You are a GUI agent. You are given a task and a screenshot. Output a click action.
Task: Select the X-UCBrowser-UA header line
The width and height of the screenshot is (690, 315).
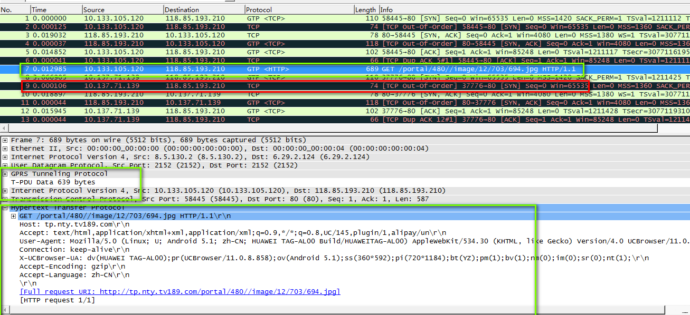[x=334, y=258]
